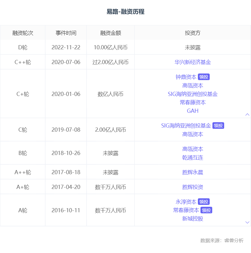The image size is (251, 253).
Task: Click the amount 10.00亿人民币
Action: (110, 48)
